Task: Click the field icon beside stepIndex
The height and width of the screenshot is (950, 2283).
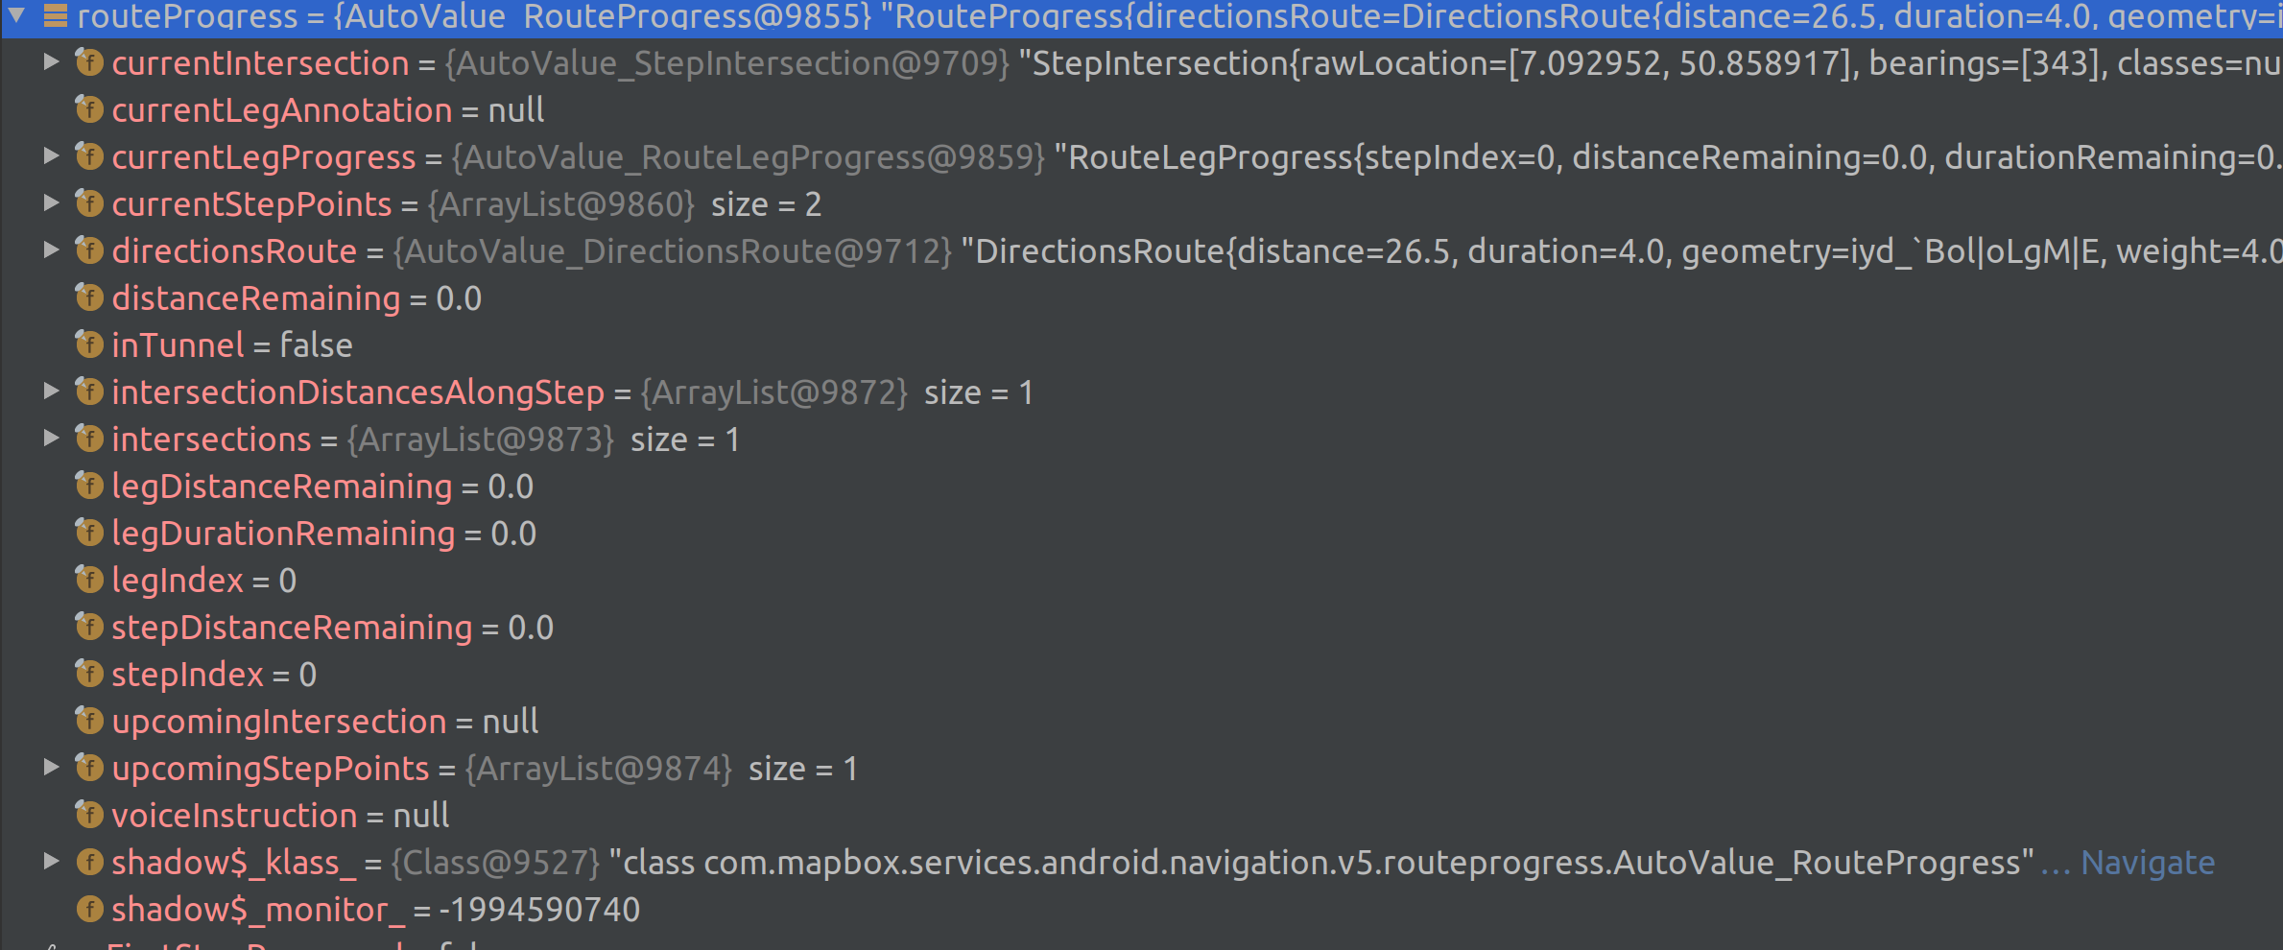Action: point(89,674)
